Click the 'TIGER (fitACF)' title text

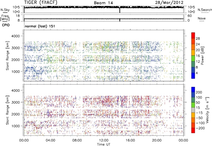(41, 2)
